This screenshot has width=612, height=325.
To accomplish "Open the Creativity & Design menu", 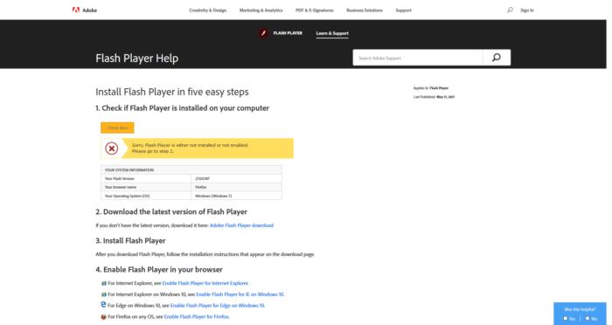I will [208, 10].
